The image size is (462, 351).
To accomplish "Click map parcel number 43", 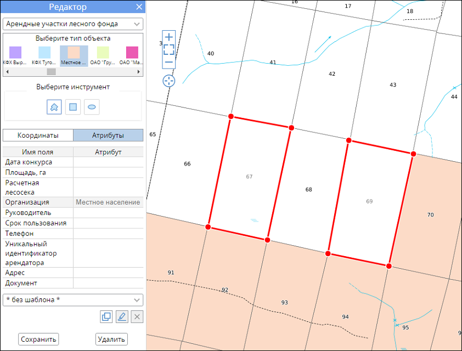I will (393, 85).
